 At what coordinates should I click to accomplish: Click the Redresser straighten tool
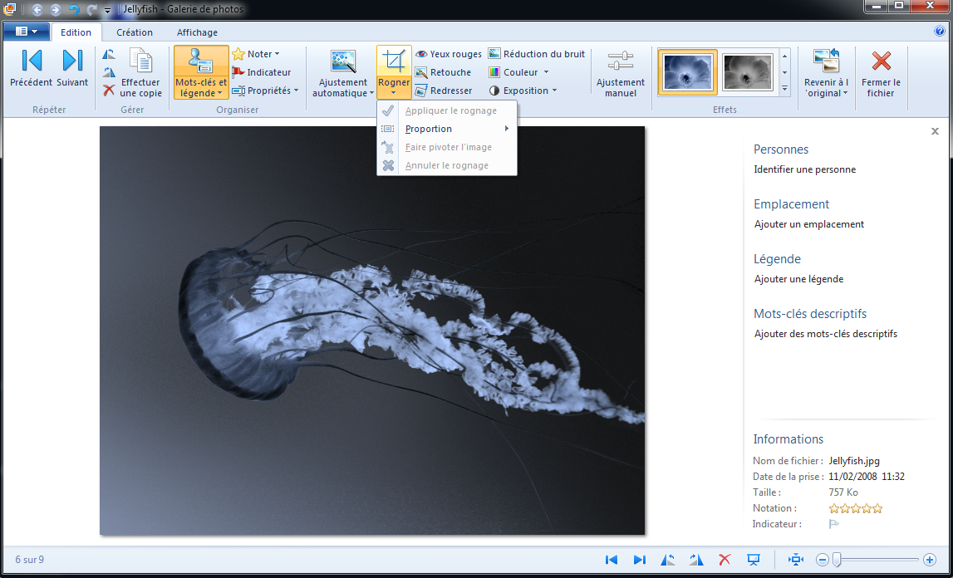tap(444, 91)
